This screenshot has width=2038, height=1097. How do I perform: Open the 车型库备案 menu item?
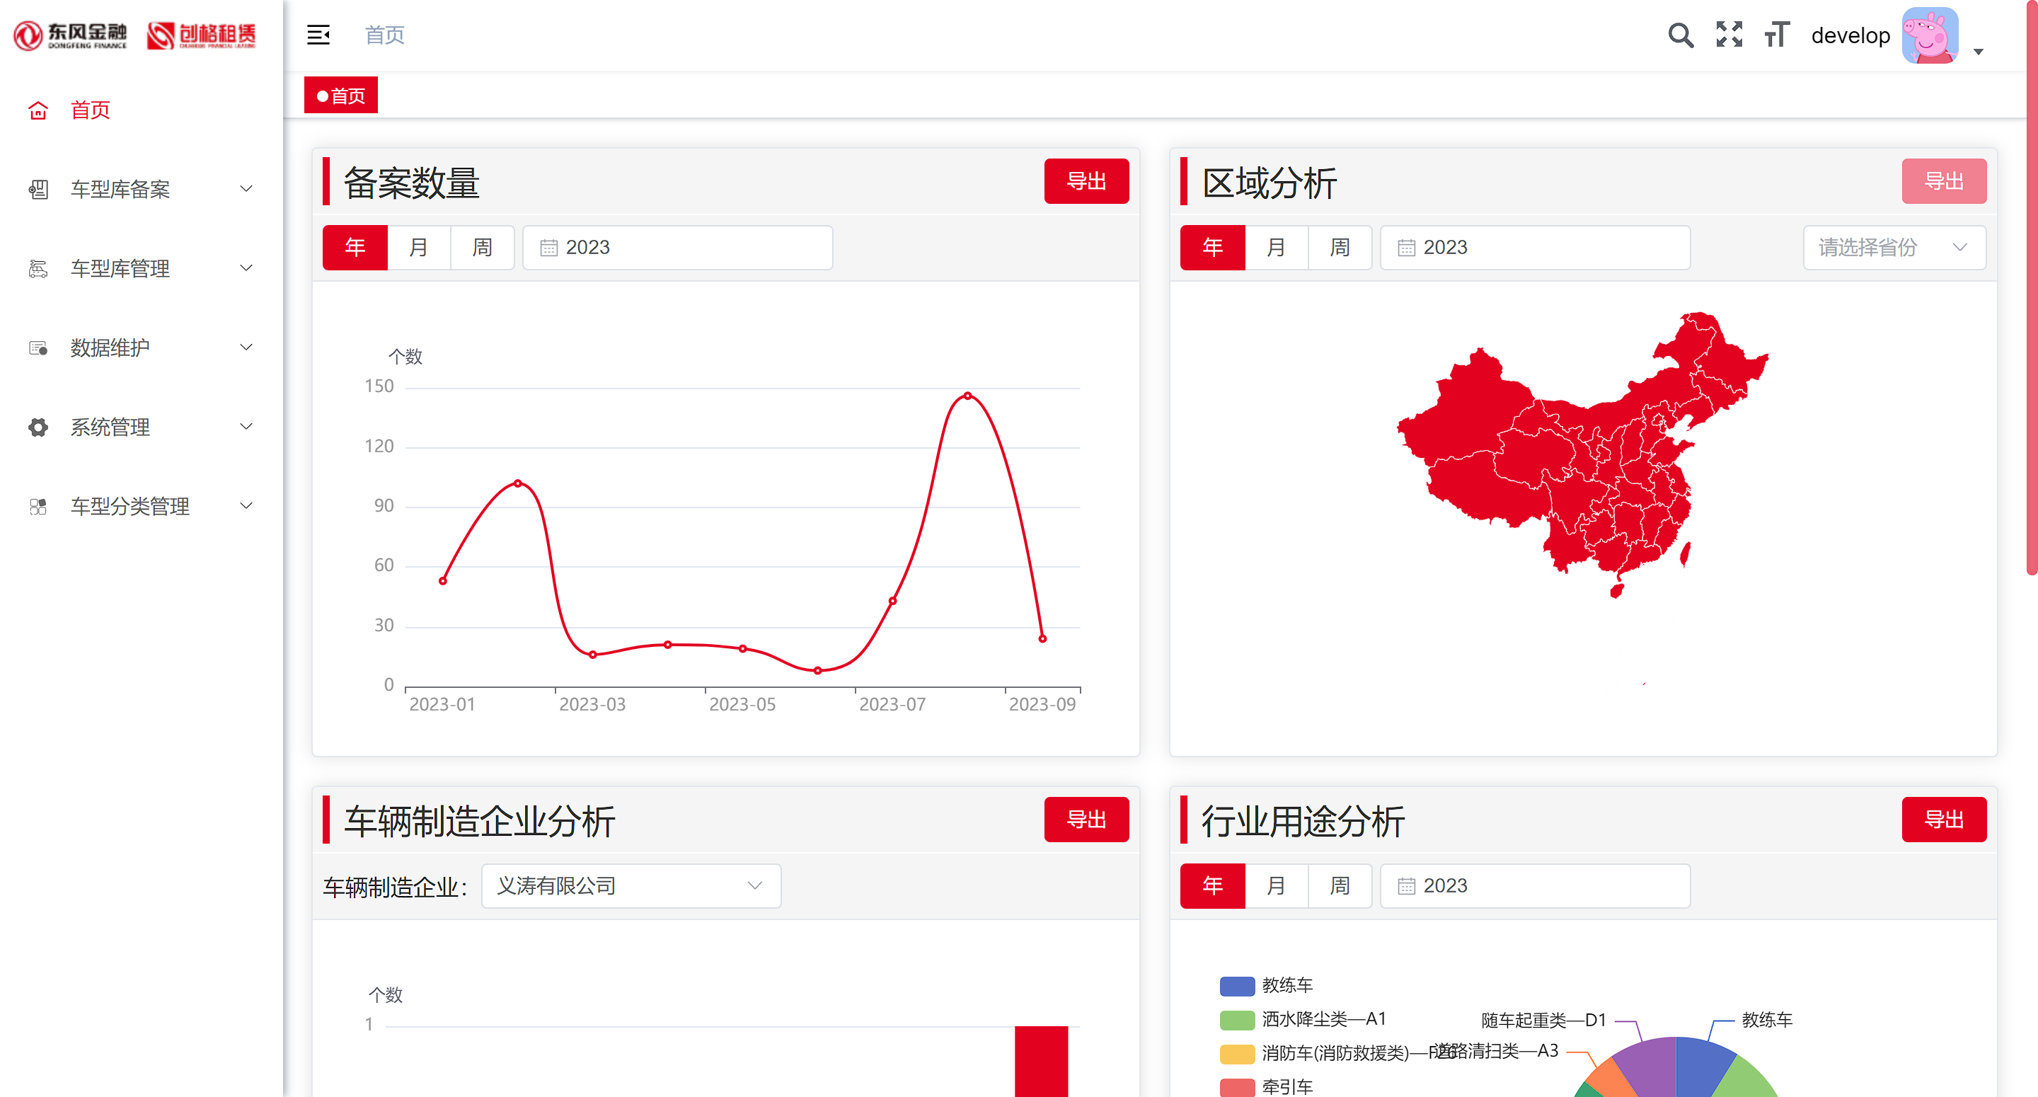142,189
